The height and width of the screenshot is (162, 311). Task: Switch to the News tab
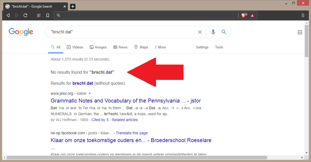point(120,47)
